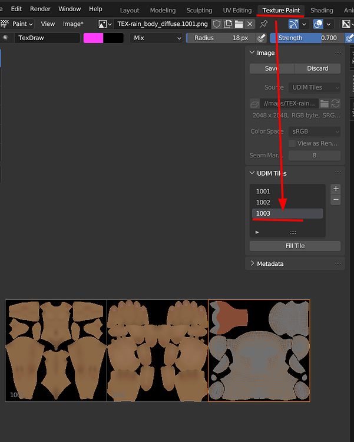Collapse the UDIM Tiles panel
The height and width of the screenshot is (442, 354).
pyautogui.click(x=252, y=173)
